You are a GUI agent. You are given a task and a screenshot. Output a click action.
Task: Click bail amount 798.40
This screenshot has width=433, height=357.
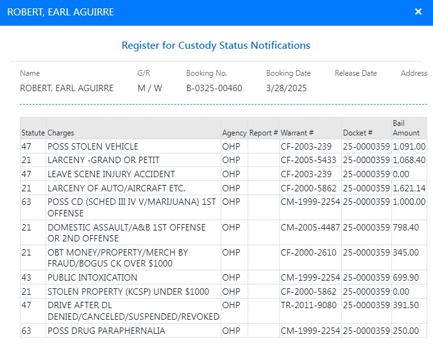click(405, 227)
